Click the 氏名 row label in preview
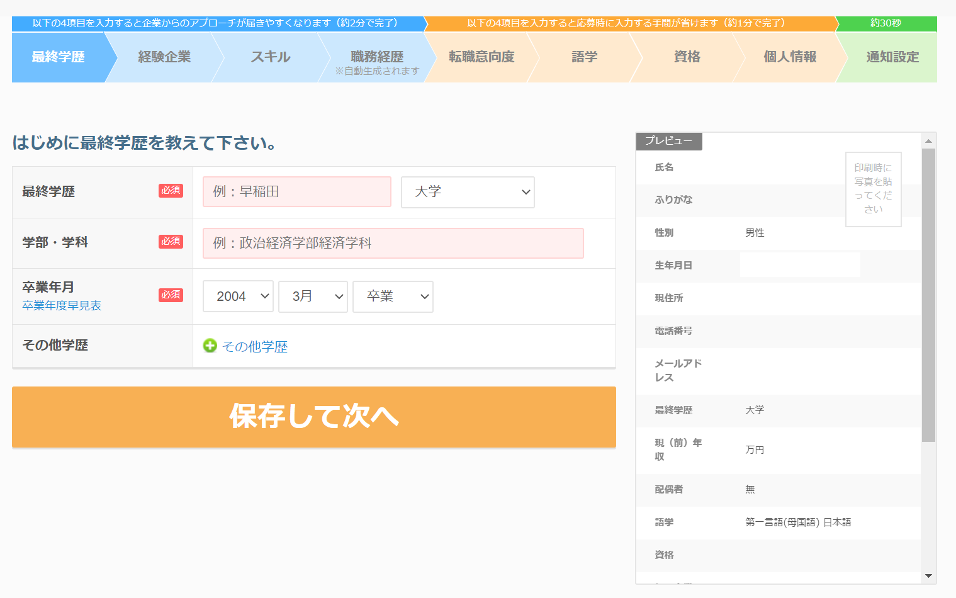The image size is (956, 598). tap(664, 167)
